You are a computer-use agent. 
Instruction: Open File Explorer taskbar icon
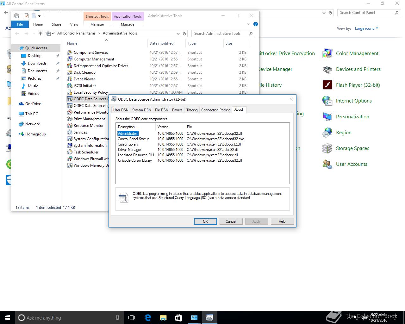(x=163, y=318)
